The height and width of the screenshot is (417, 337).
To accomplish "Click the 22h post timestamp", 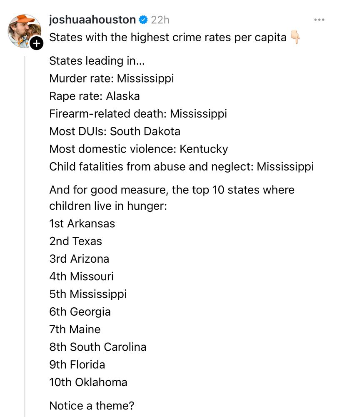I will (x=160, y=20).
